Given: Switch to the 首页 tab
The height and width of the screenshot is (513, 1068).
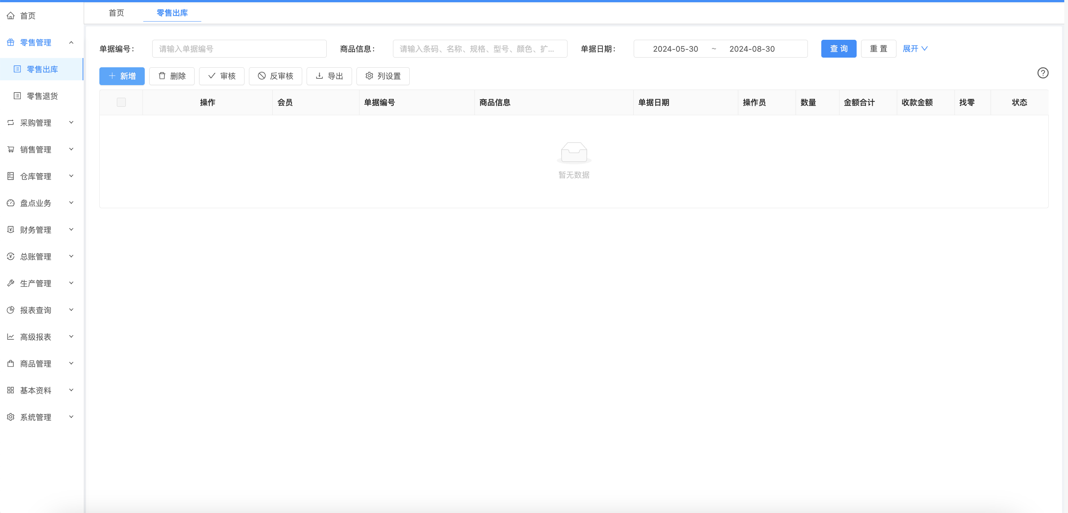Looking at the screenshot, I should (116, 13).
